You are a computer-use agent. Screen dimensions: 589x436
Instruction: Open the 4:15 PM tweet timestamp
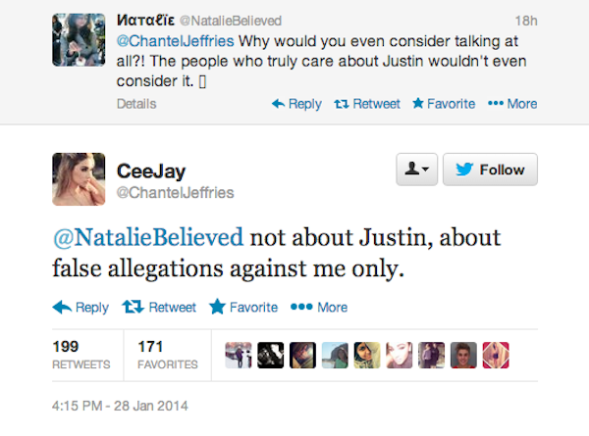[118, 404]
